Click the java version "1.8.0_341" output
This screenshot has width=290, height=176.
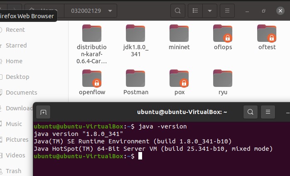pyautogui.click(x=78, y=134)
